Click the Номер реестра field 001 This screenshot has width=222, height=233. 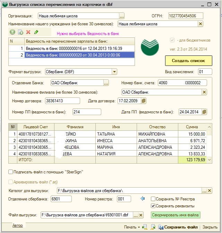[124, 199]
